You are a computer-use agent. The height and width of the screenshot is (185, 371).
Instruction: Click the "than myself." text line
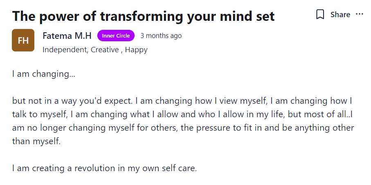[36, 141]
